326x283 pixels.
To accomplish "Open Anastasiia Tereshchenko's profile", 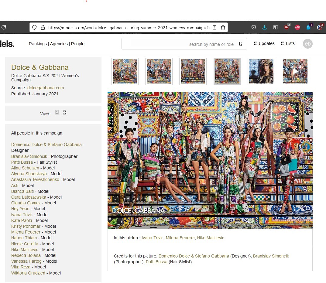I will pos(35,179).
